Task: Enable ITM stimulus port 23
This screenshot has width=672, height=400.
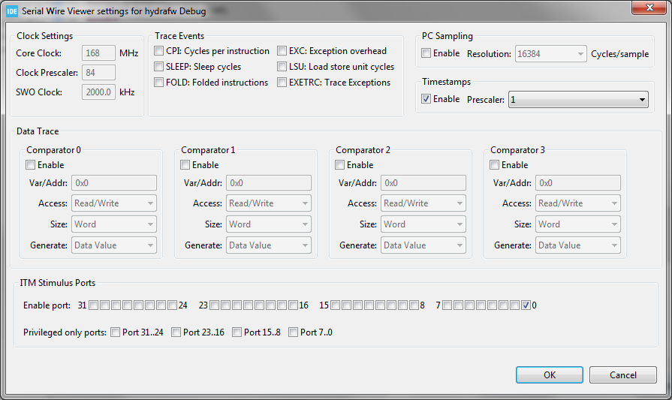Action: pos(214,305)
